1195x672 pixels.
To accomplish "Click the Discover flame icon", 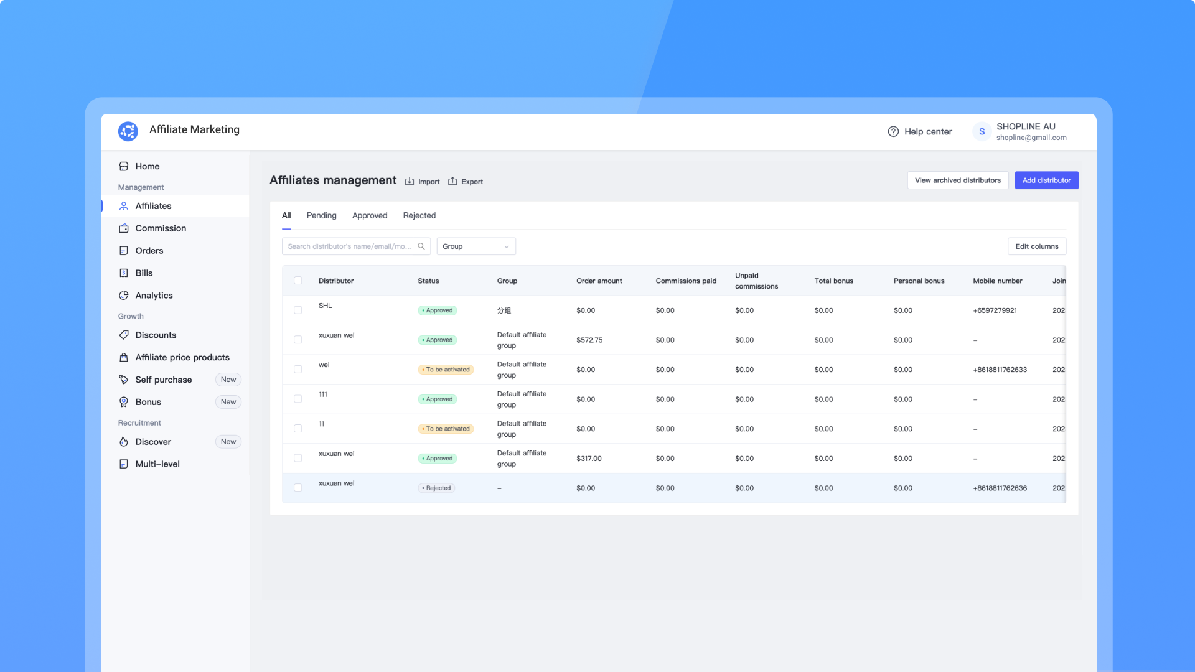I will click(x=124, y=442).
